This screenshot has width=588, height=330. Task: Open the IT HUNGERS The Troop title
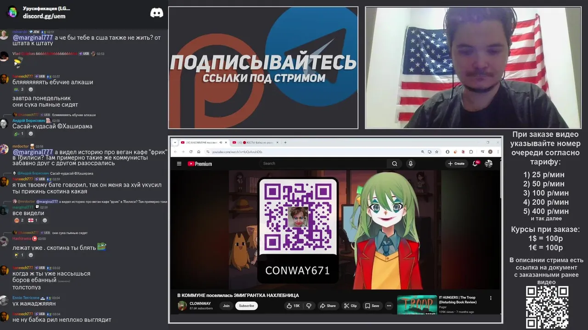click(x=458, y=300)
